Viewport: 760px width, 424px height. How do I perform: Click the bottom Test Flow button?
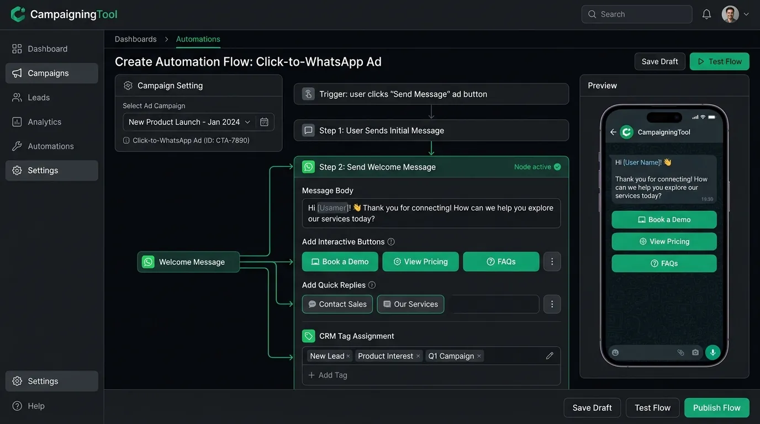(652, 408)
